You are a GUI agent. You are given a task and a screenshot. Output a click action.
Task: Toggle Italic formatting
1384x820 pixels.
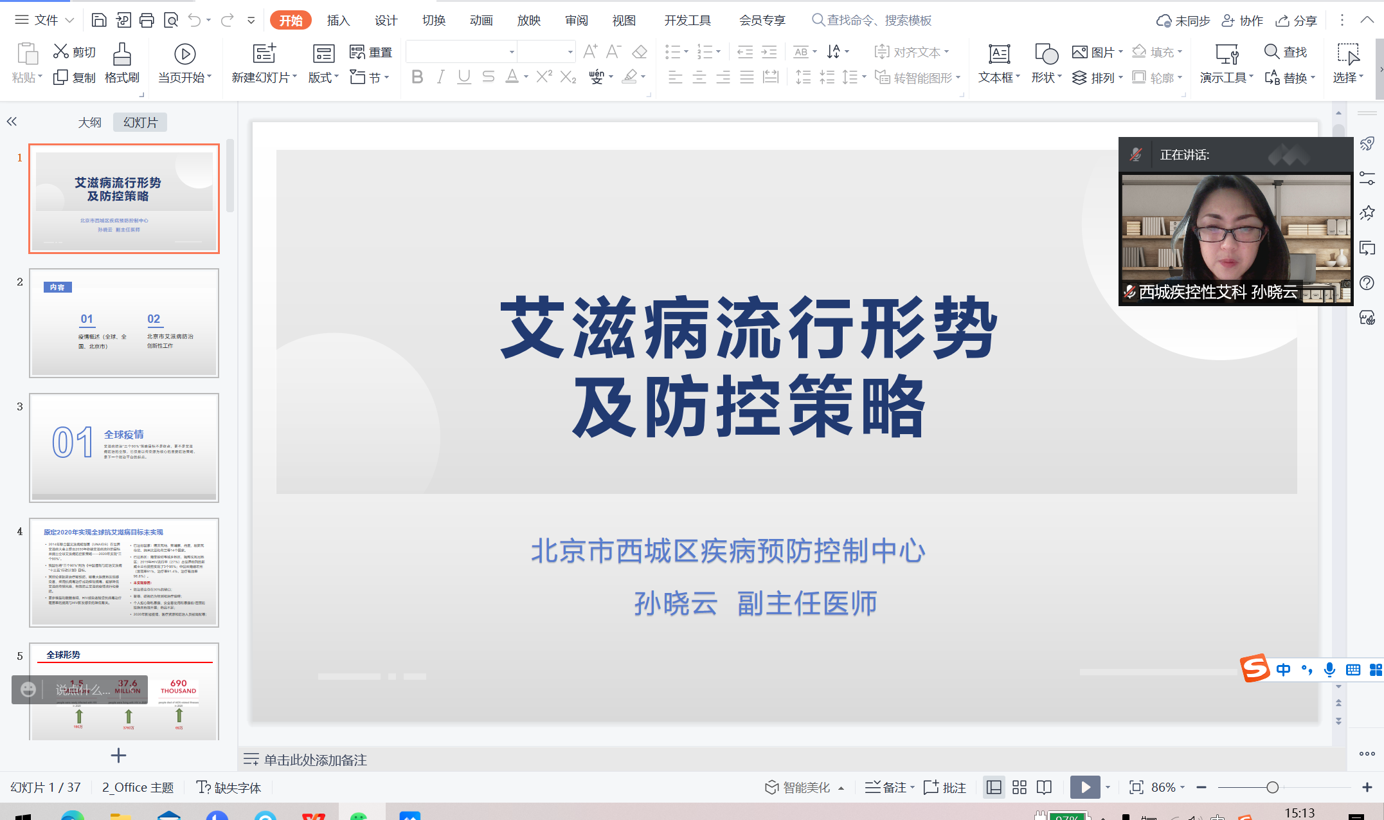point(440,77)
